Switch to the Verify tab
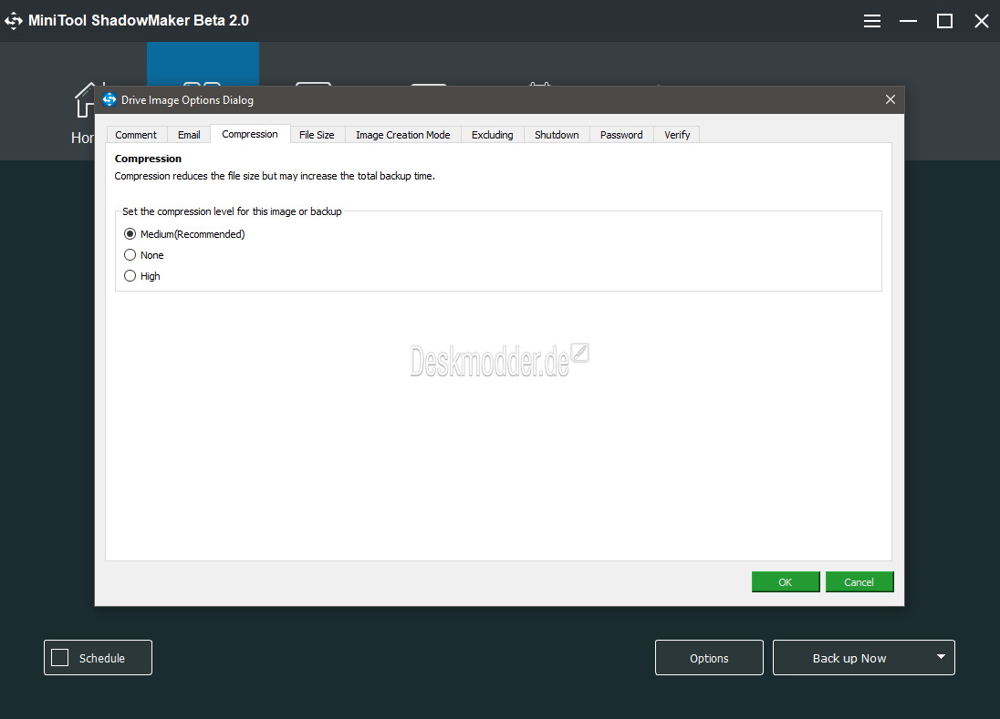This screenshot has width=1000, height=719. click(677, 135)
